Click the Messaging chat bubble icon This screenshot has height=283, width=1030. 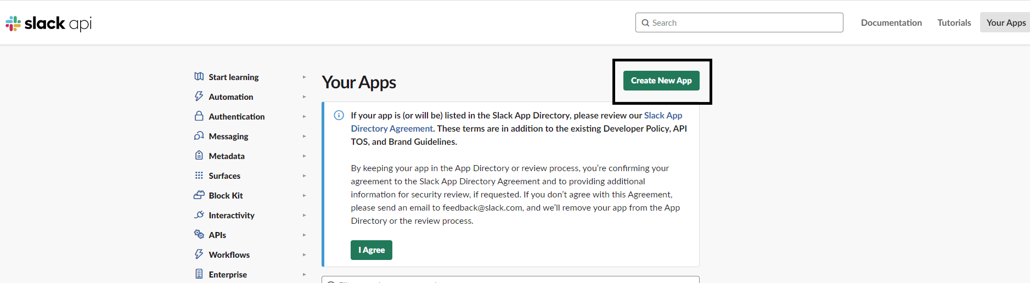pyautogui.click(x=199, y=136)
